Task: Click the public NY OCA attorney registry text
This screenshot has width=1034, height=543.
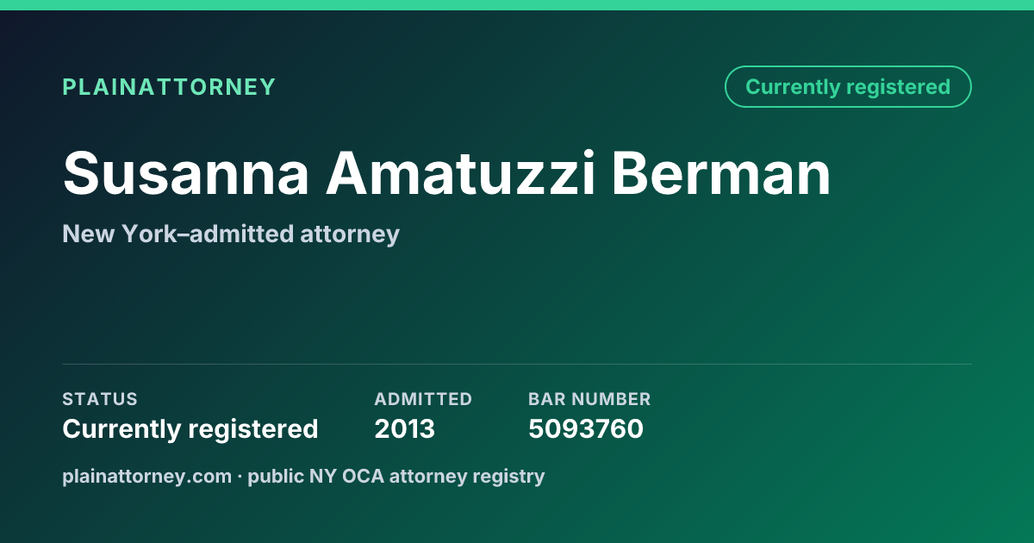Action: tap(396, 476)
